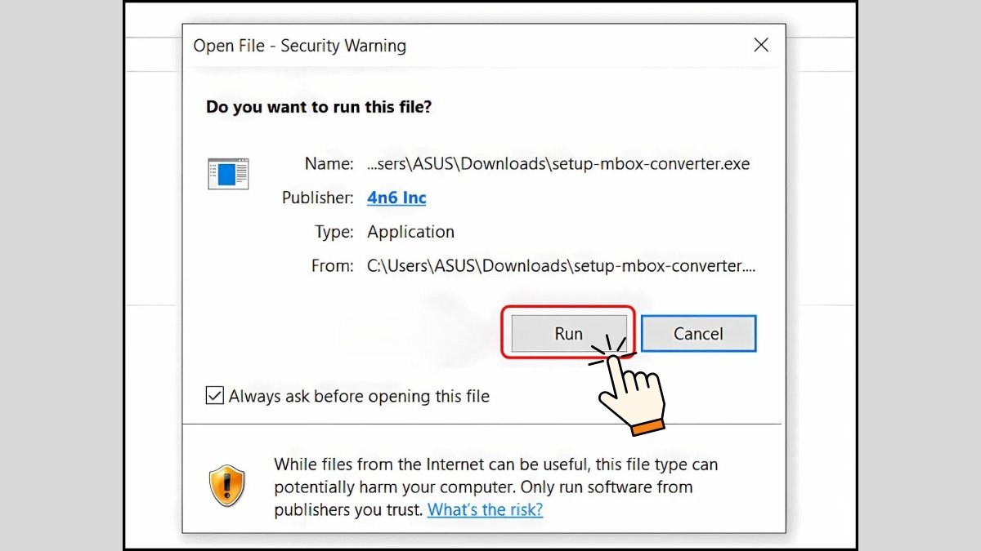Click the X close icon in title bar
This screenshot has height=551, width=981.
pyautogui.click(x=761, y=45)
